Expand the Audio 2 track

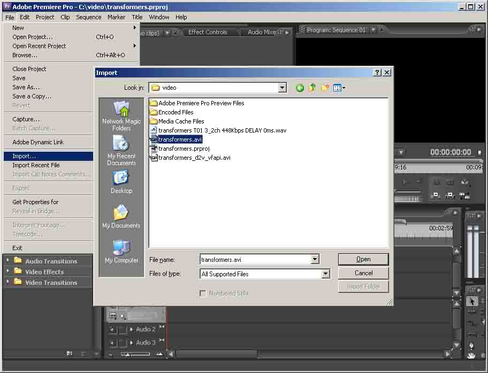coord(131,329)
